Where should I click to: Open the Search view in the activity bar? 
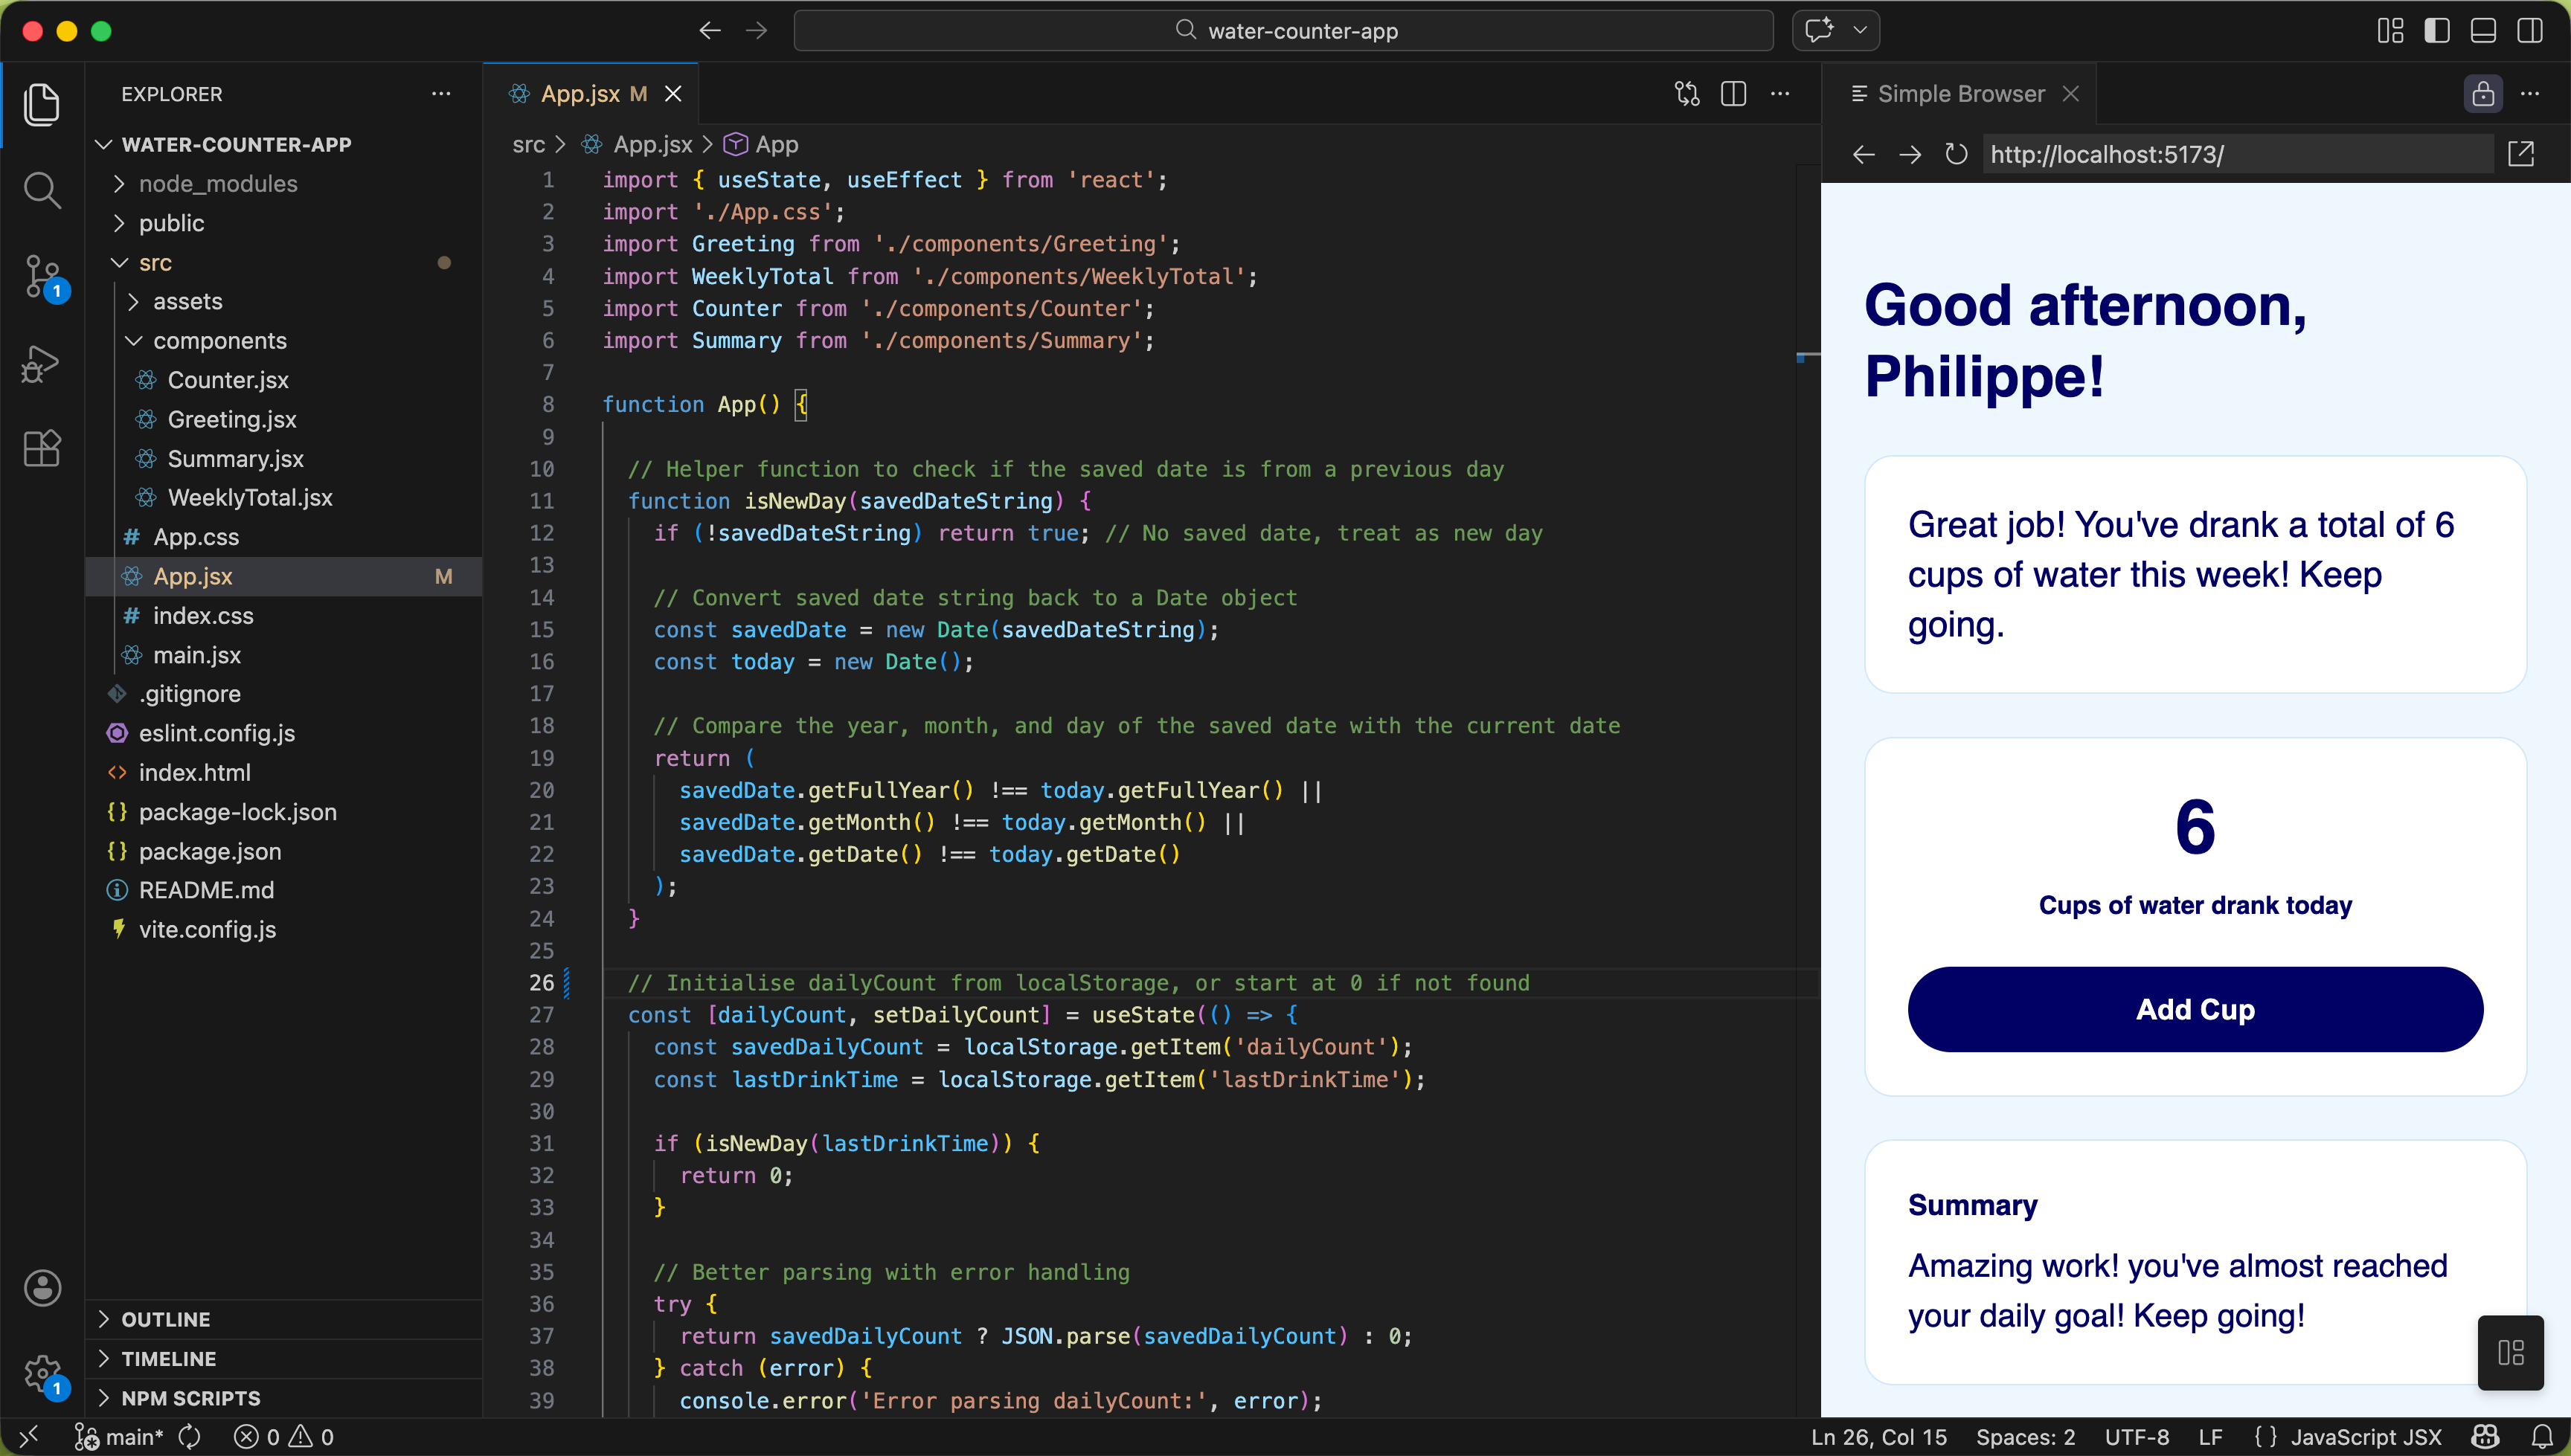coord(42,190)
